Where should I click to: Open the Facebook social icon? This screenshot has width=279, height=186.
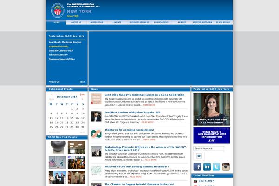click(198, 167)
